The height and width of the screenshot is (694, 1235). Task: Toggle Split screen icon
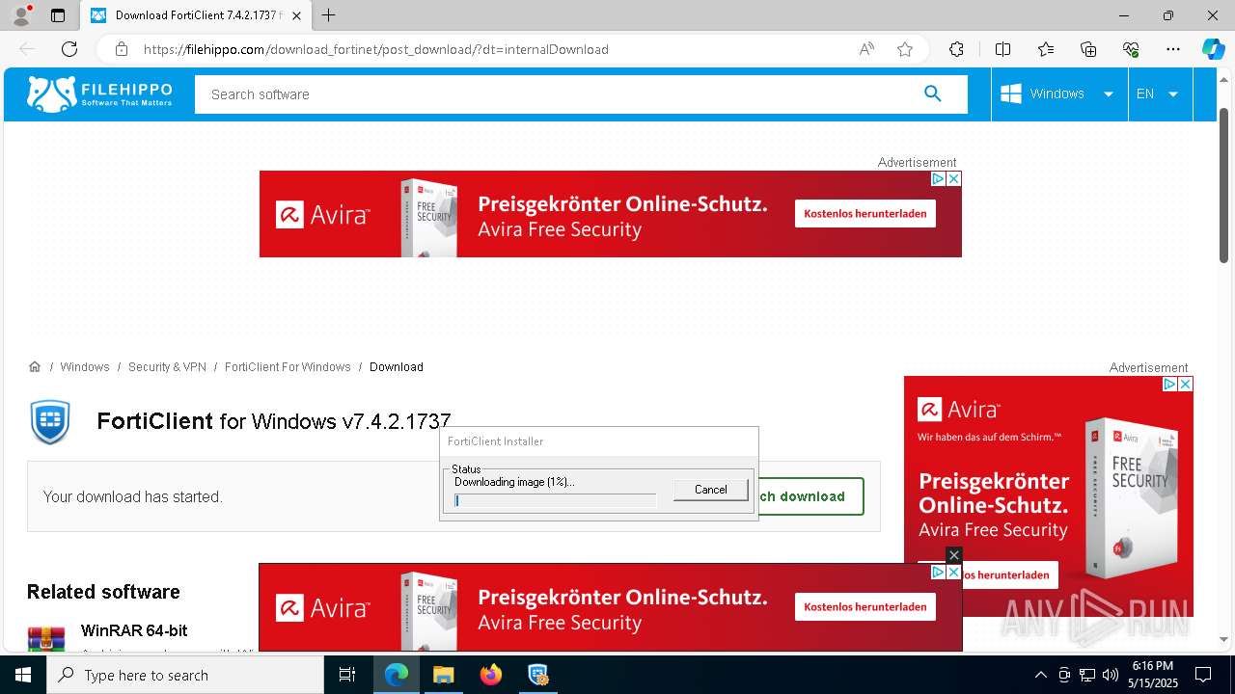[x=1002, y=49]
